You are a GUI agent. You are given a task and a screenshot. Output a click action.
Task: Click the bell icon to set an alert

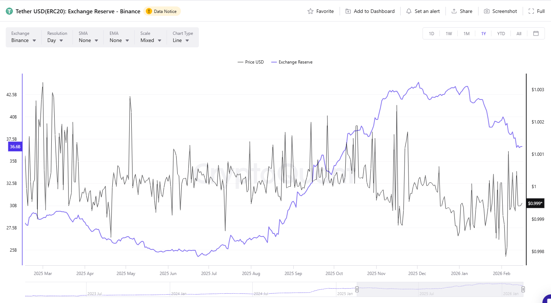[408, 11]
